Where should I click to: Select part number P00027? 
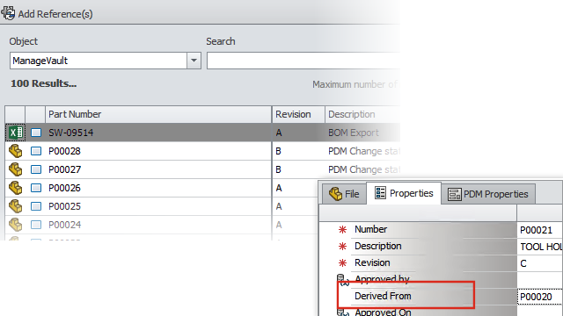pos(64,169)
